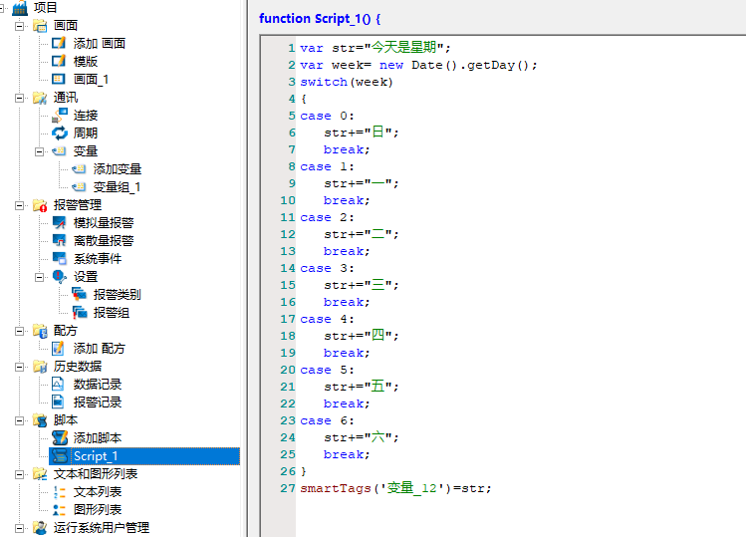Select the Script_1 tree entry
Viewport: 746px width, 537px height.
pyautogui.click(x=144, y=456)
